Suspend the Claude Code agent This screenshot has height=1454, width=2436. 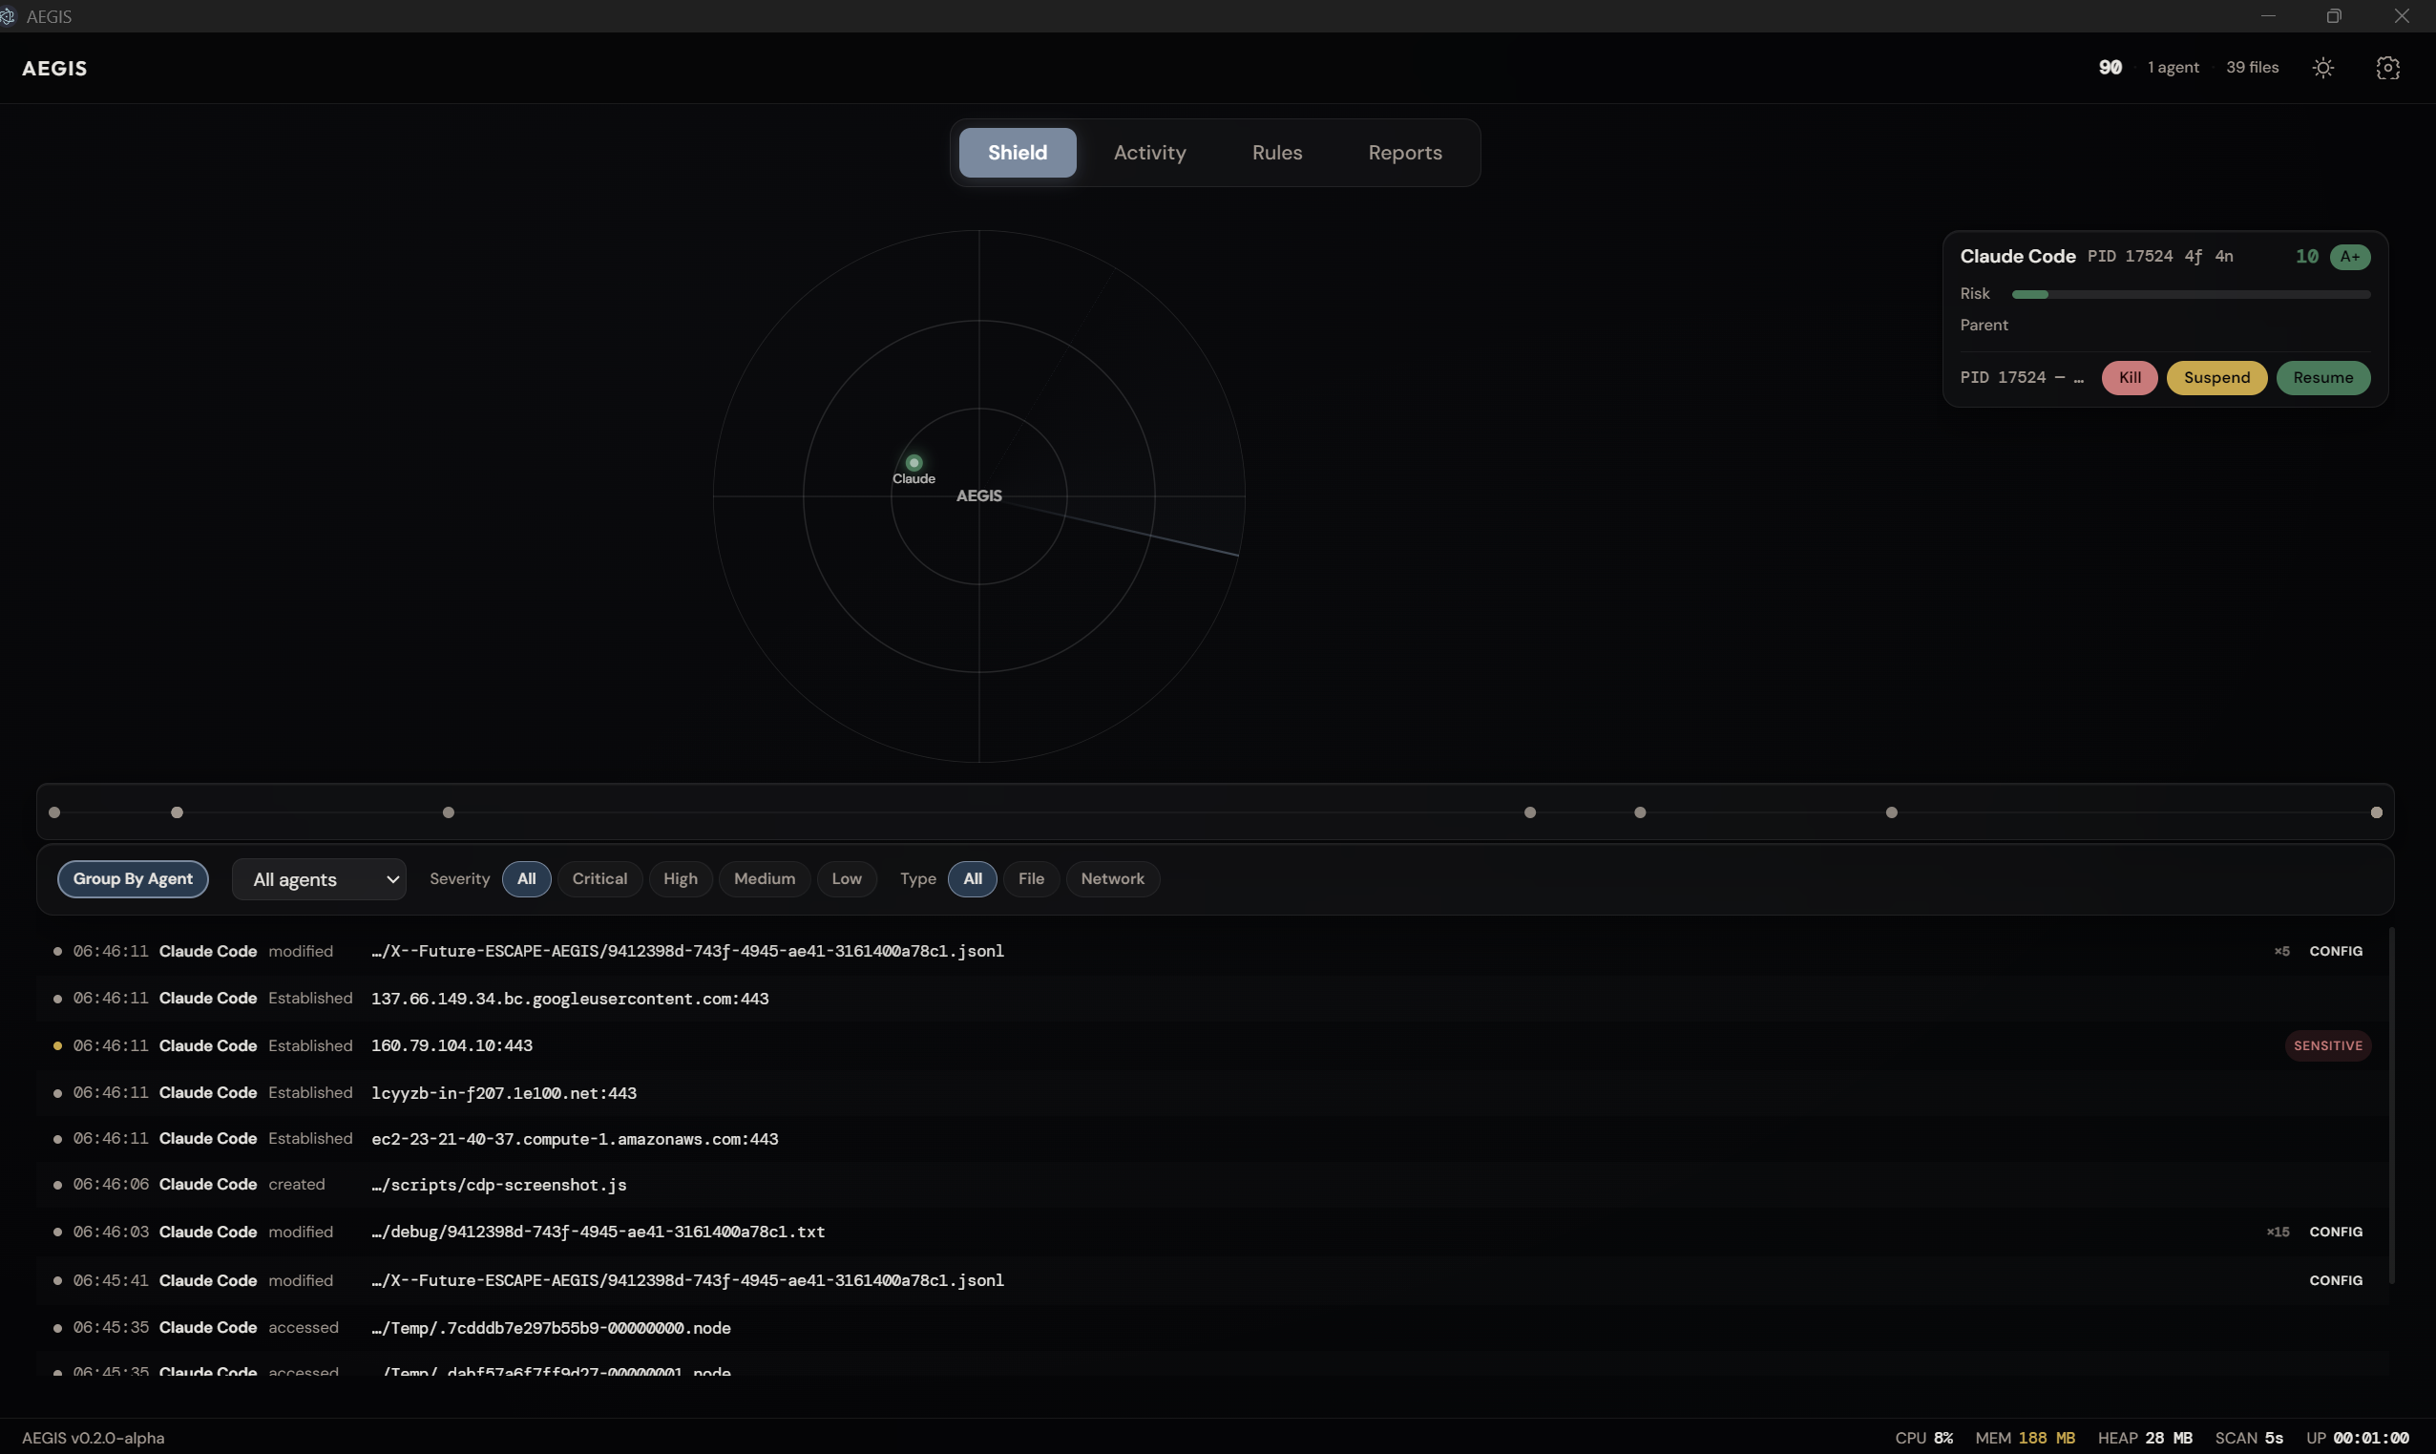tap(2215, 378)
